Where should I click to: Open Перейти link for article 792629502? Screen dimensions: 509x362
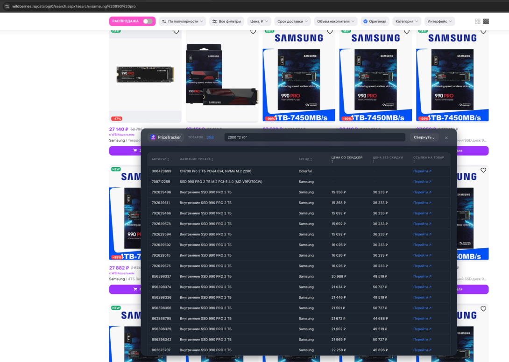pos(422,245)
